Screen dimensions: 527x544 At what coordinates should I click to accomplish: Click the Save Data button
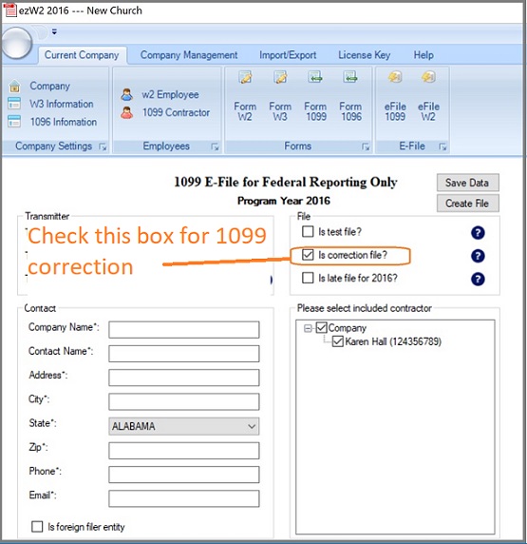tap(468, 183)
